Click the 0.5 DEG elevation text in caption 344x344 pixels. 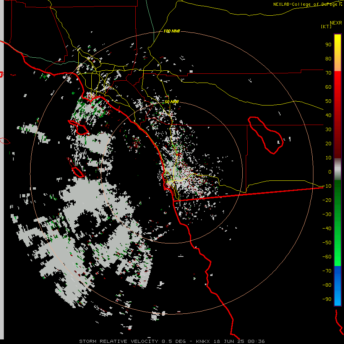click(174, 341)
